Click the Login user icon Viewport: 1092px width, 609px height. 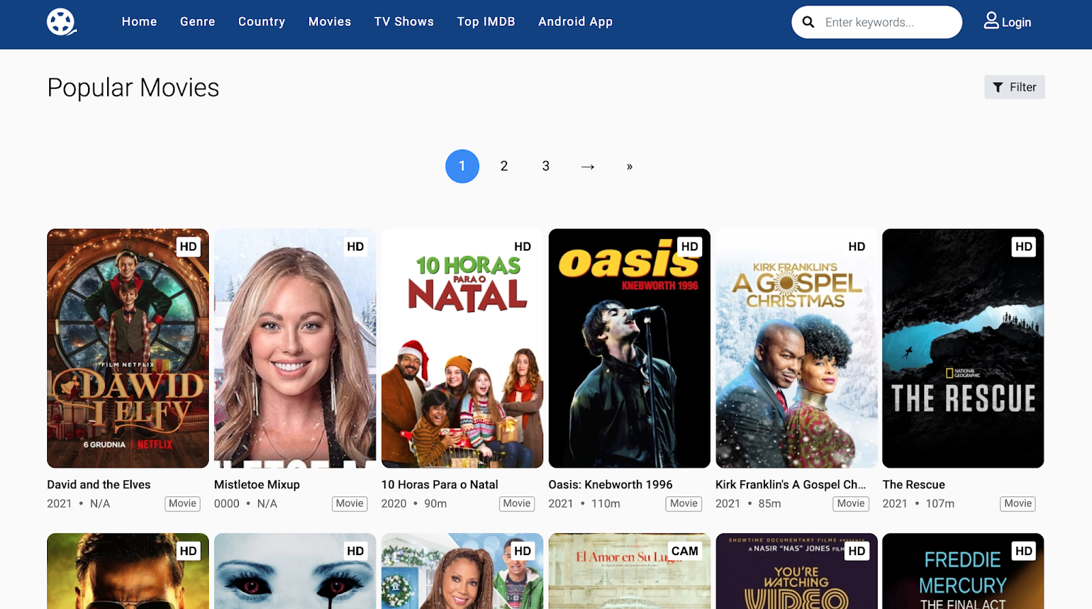pyautogui.click(x=991, y=21)
